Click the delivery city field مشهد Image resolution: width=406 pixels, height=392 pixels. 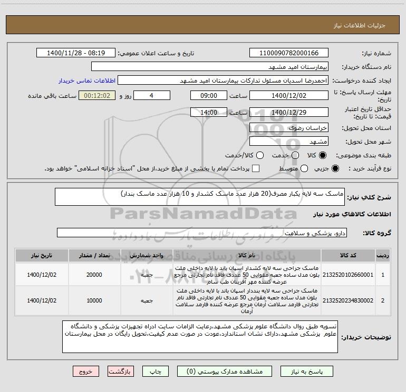click(289, 141)
